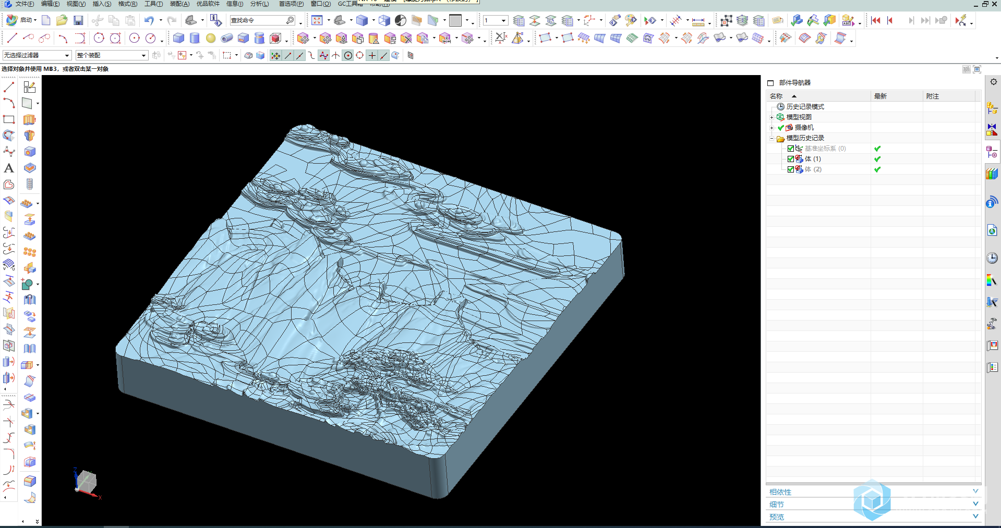
Task: Click the work layer number field
Action: click(x=495, y=20)
